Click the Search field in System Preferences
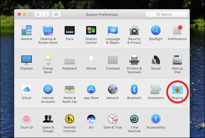Screen dimensions: 205x138 [167, 14]
